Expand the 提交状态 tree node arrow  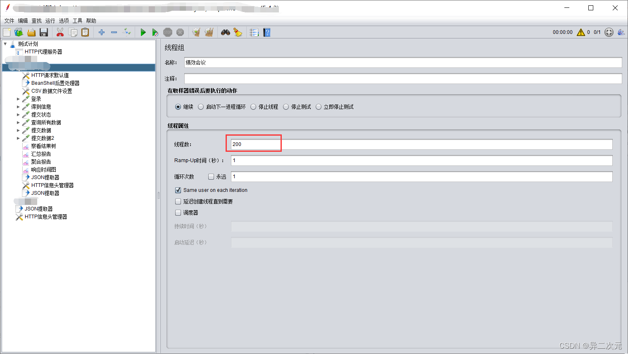[x=18, y=115]
